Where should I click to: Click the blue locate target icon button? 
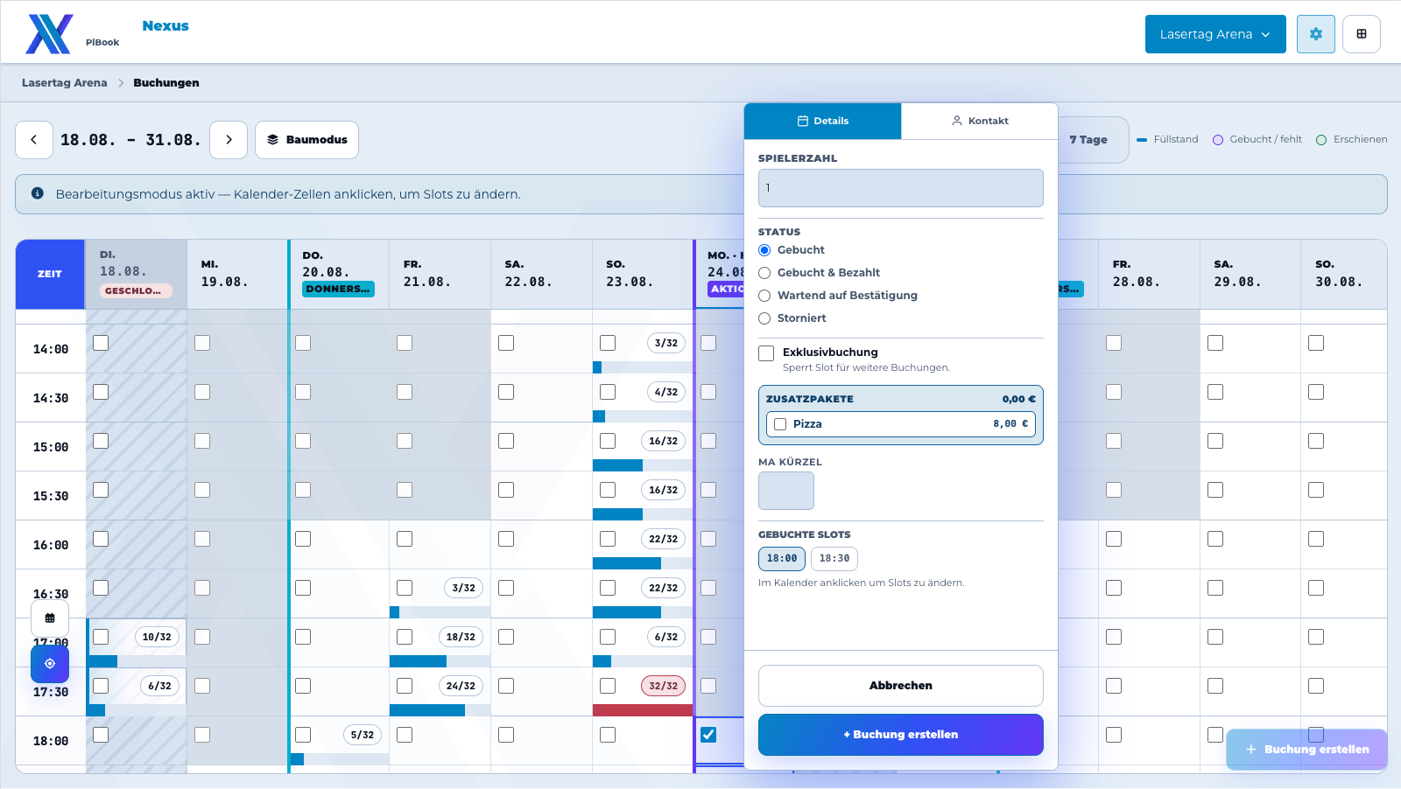click(x=50, y=664)
